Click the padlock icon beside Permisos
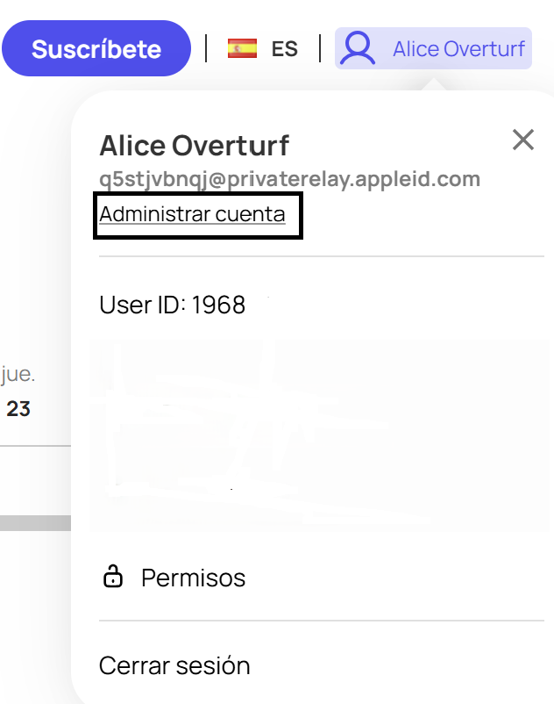 tap(113, 576)
